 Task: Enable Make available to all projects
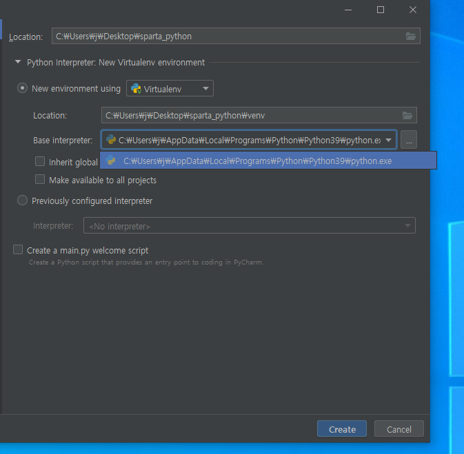[40, 180]
